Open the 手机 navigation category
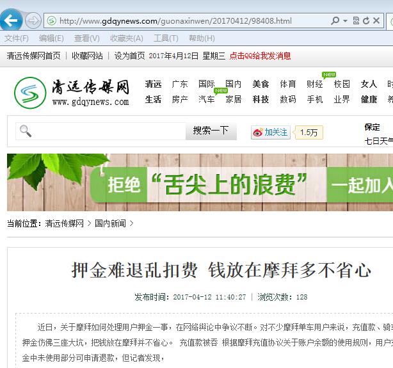The image size is (393, 368). click(x=315, y=100)
